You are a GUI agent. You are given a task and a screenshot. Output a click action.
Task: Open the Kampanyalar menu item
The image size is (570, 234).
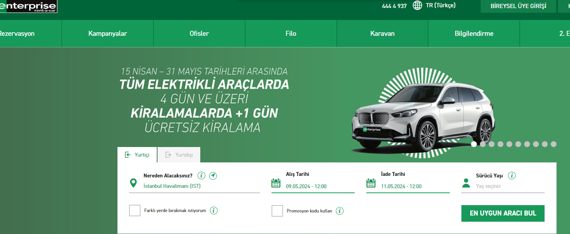pos(107,33)
